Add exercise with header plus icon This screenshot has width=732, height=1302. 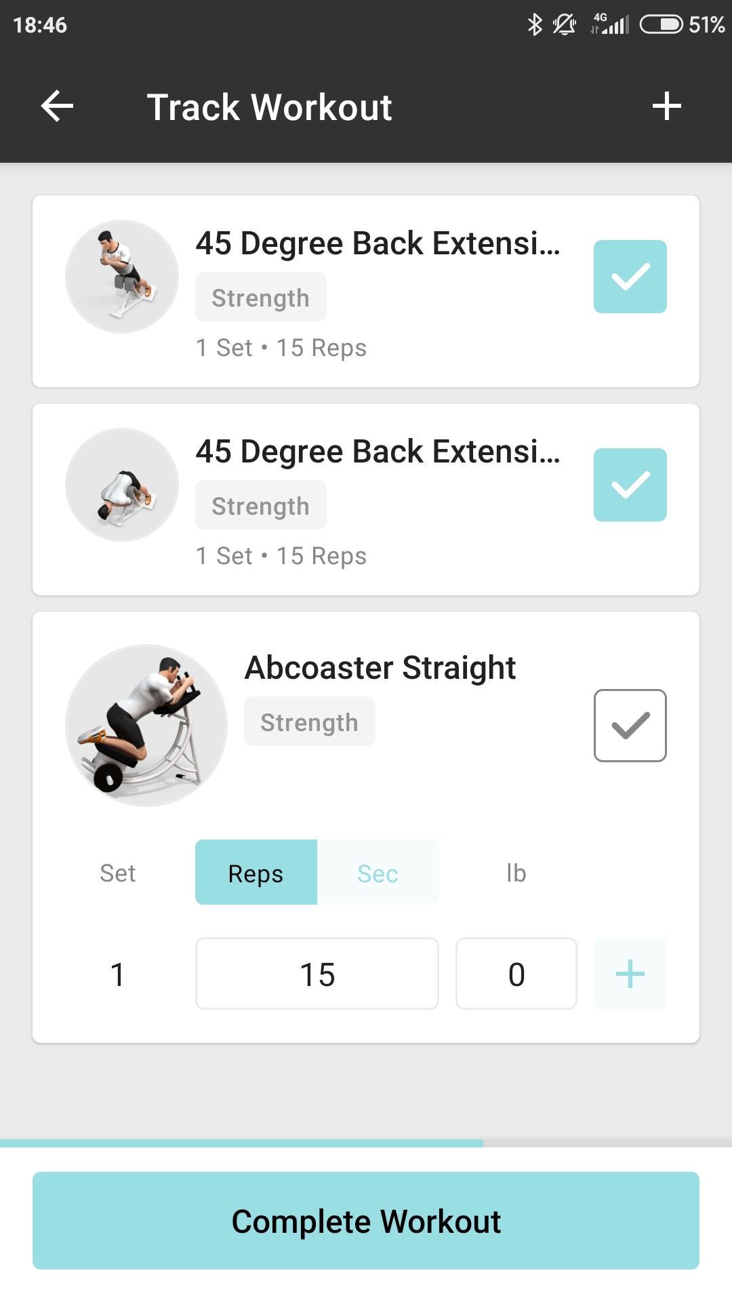[666, 106]
